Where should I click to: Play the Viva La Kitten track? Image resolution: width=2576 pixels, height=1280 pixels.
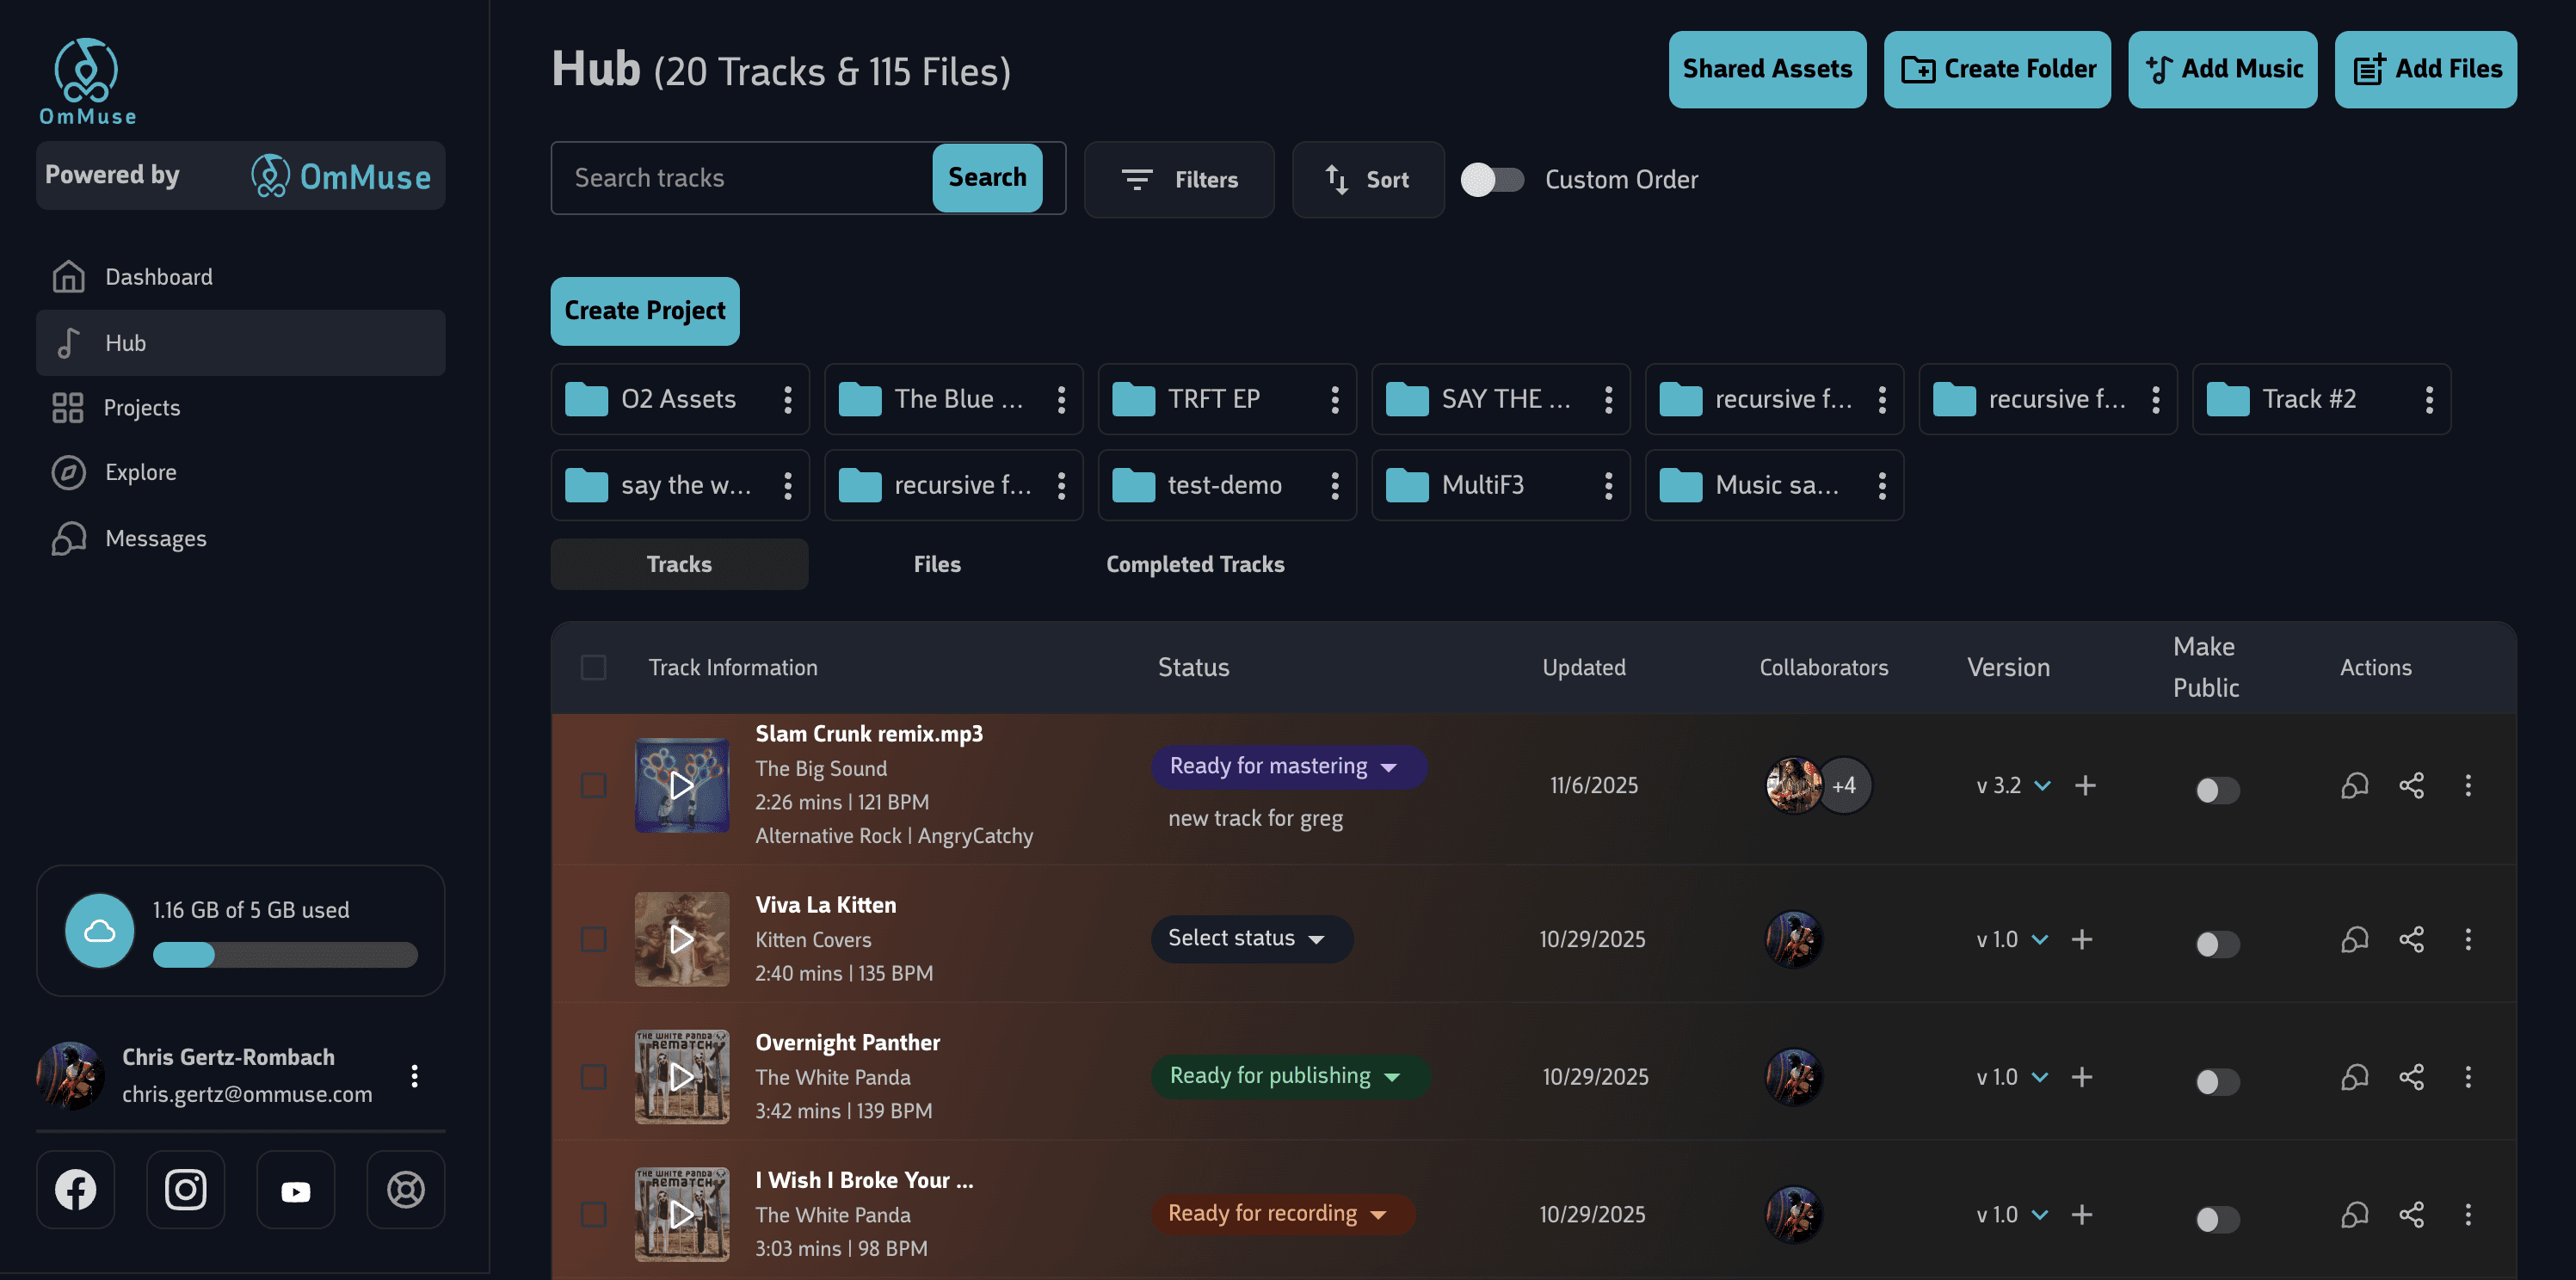(x=682, y=939)
